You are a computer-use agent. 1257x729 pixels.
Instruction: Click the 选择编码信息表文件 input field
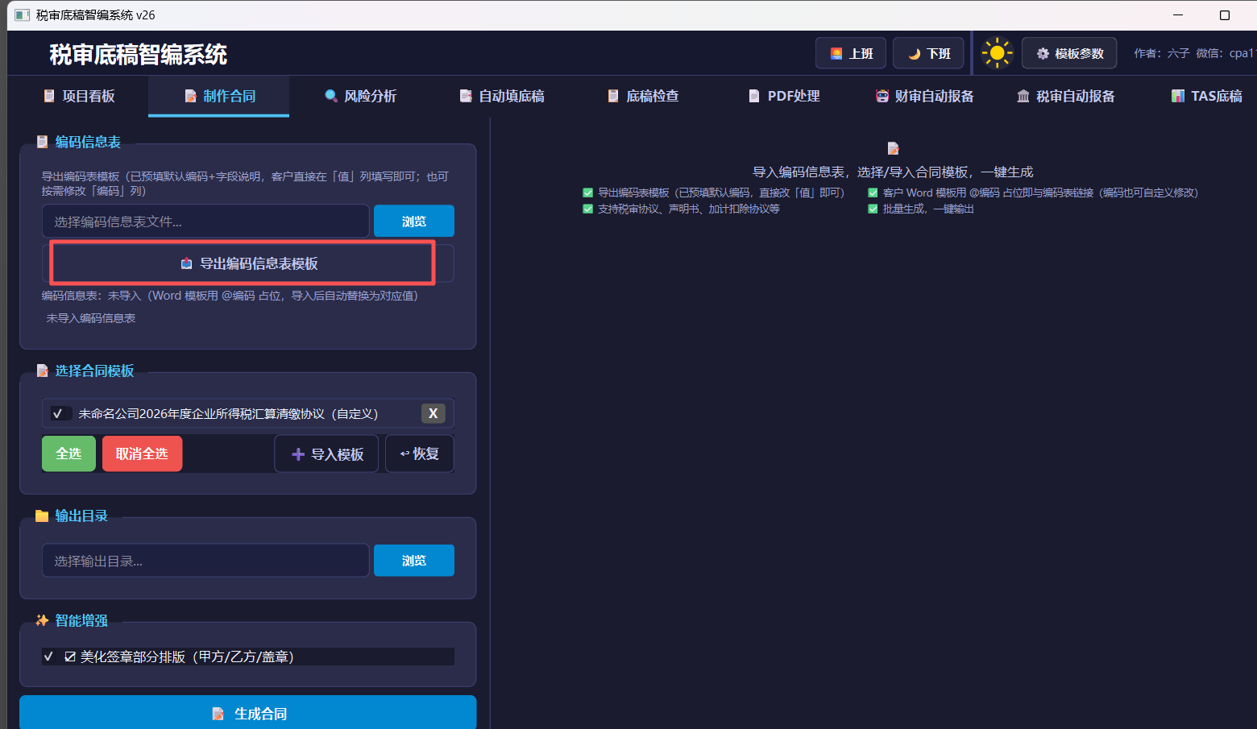[205, 221]
